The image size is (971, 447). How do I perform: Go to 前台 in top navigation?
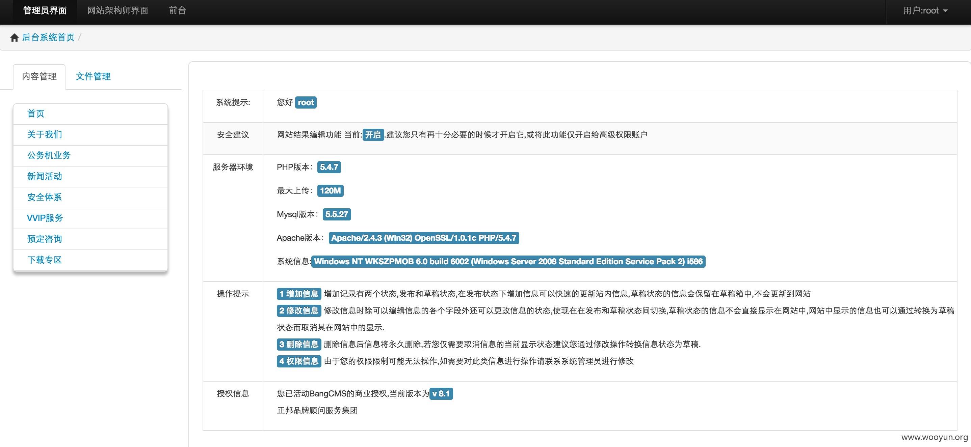coord(178,10)
